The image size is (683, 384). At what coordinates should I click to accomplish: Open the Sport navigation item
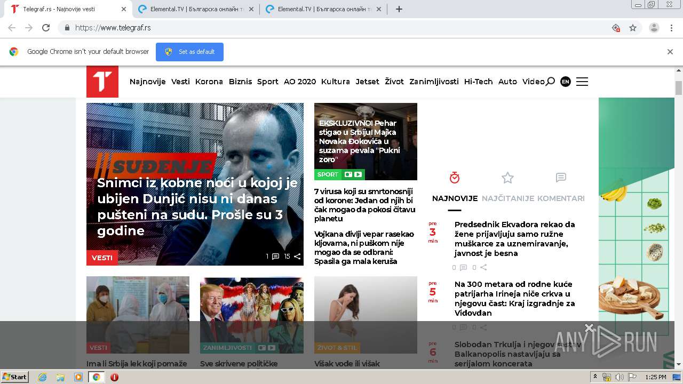click(x=268, y=82)
